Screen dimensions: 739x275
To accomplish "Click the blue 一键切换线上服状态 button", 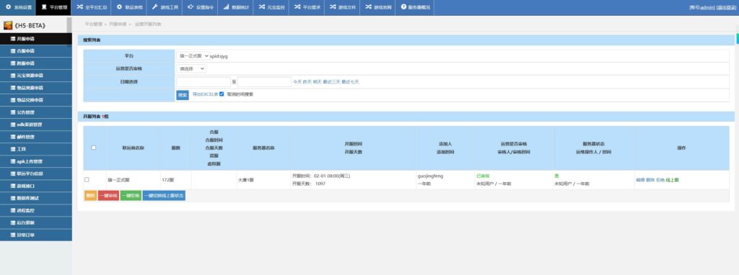I will coord(164,196).
